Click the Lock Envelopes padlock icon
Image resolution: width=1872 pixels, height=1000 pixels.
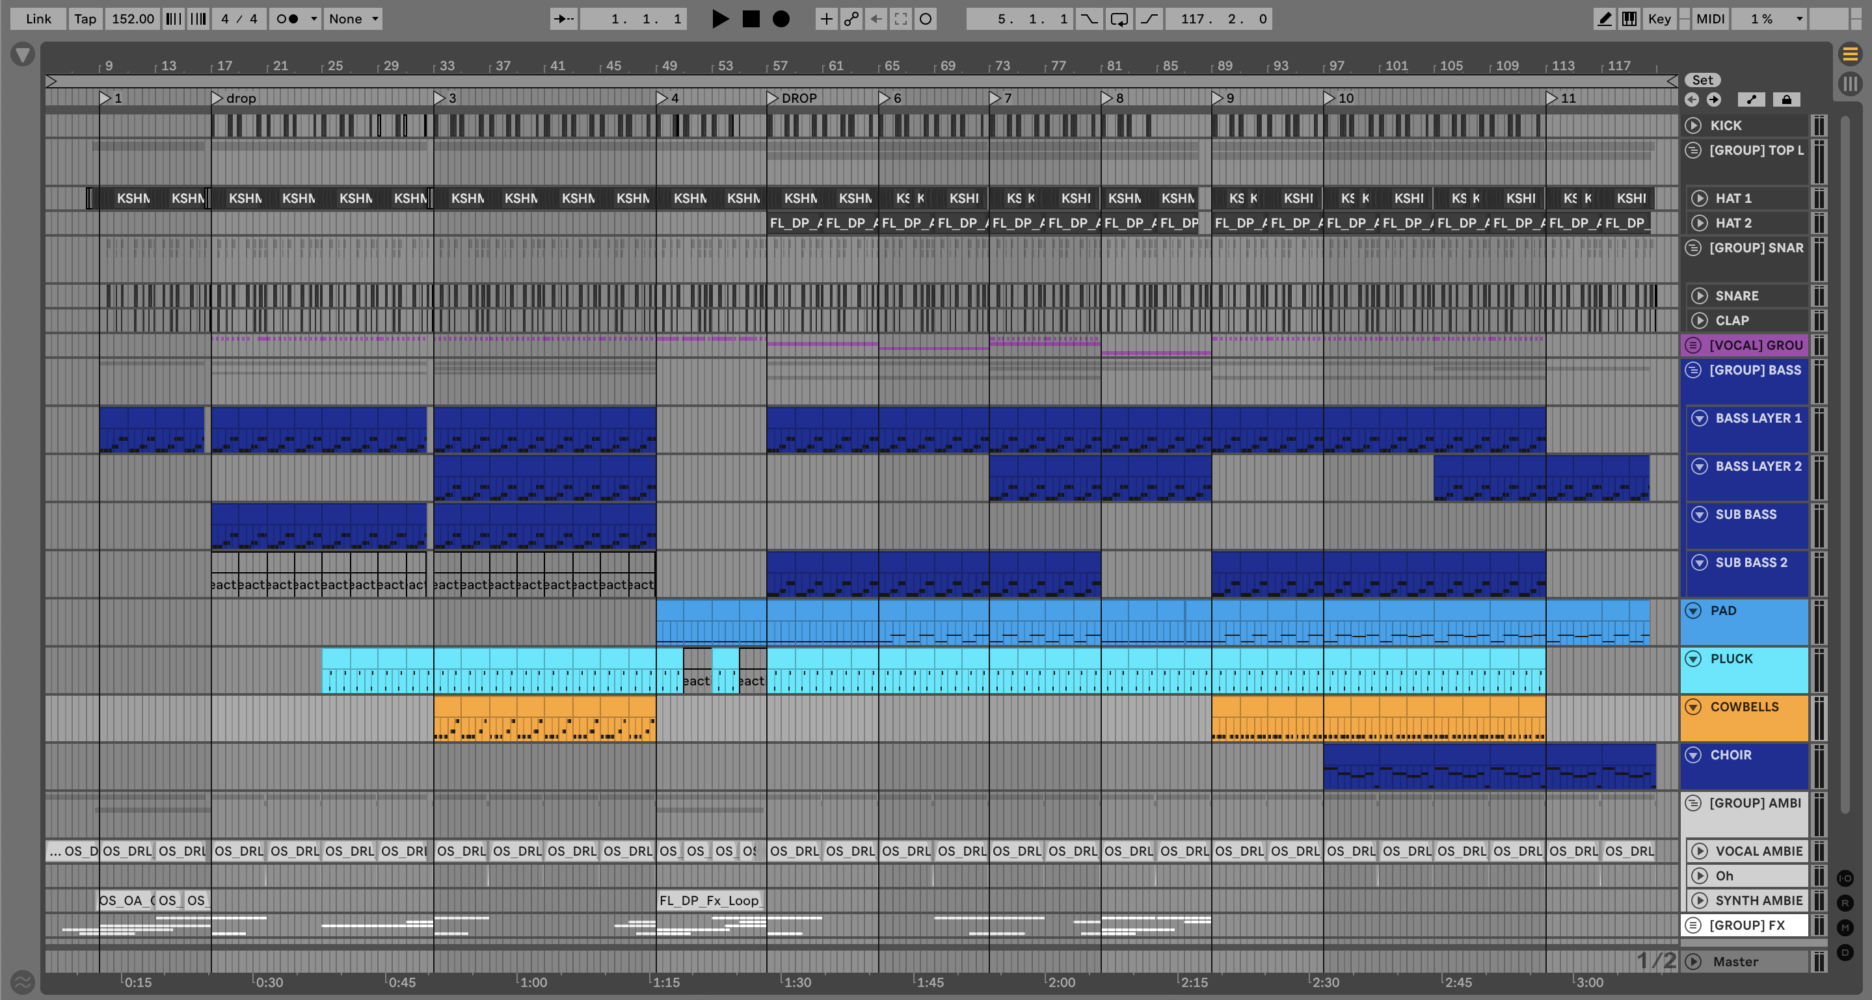click(1786, 99)
